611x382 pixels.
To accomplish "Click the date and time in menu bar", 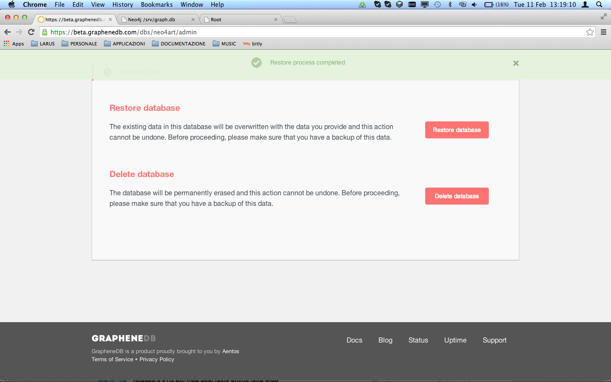I will click(x=545, y=5).
